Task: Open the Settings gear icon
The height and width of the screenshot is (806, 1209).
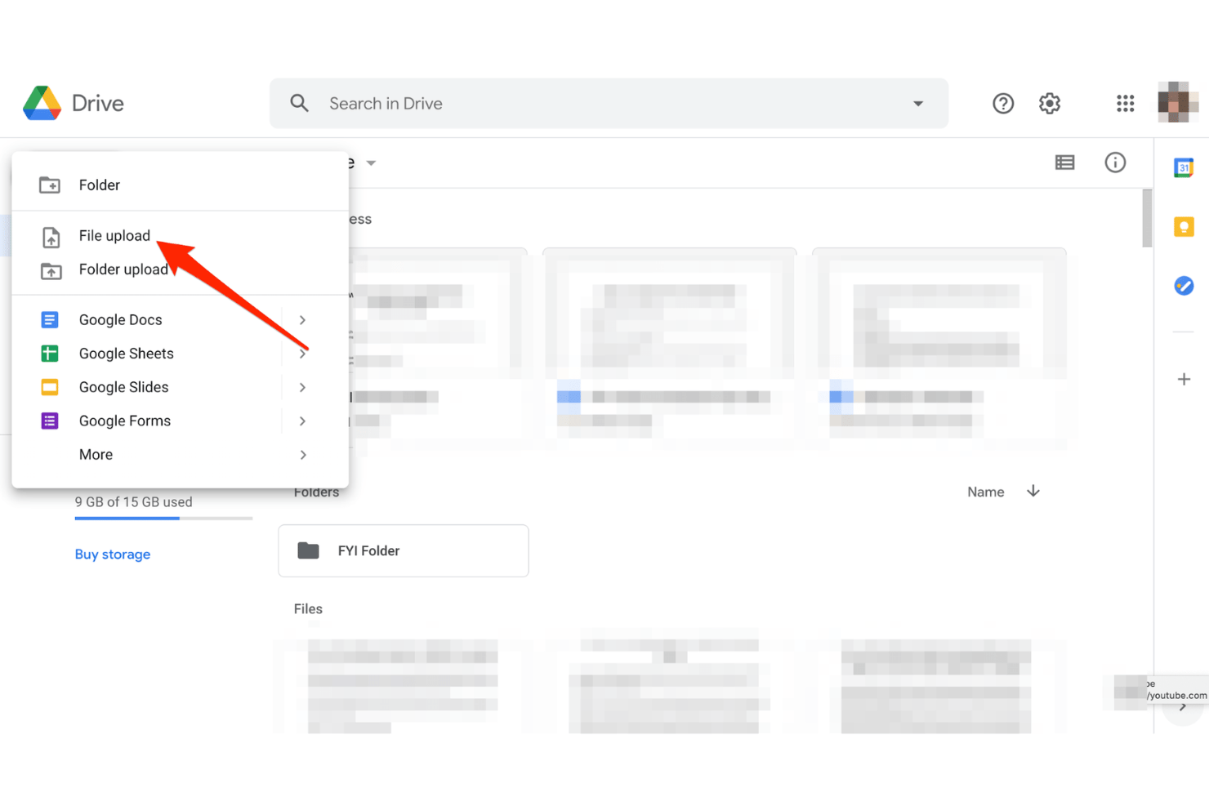Action: [1050, 103]
